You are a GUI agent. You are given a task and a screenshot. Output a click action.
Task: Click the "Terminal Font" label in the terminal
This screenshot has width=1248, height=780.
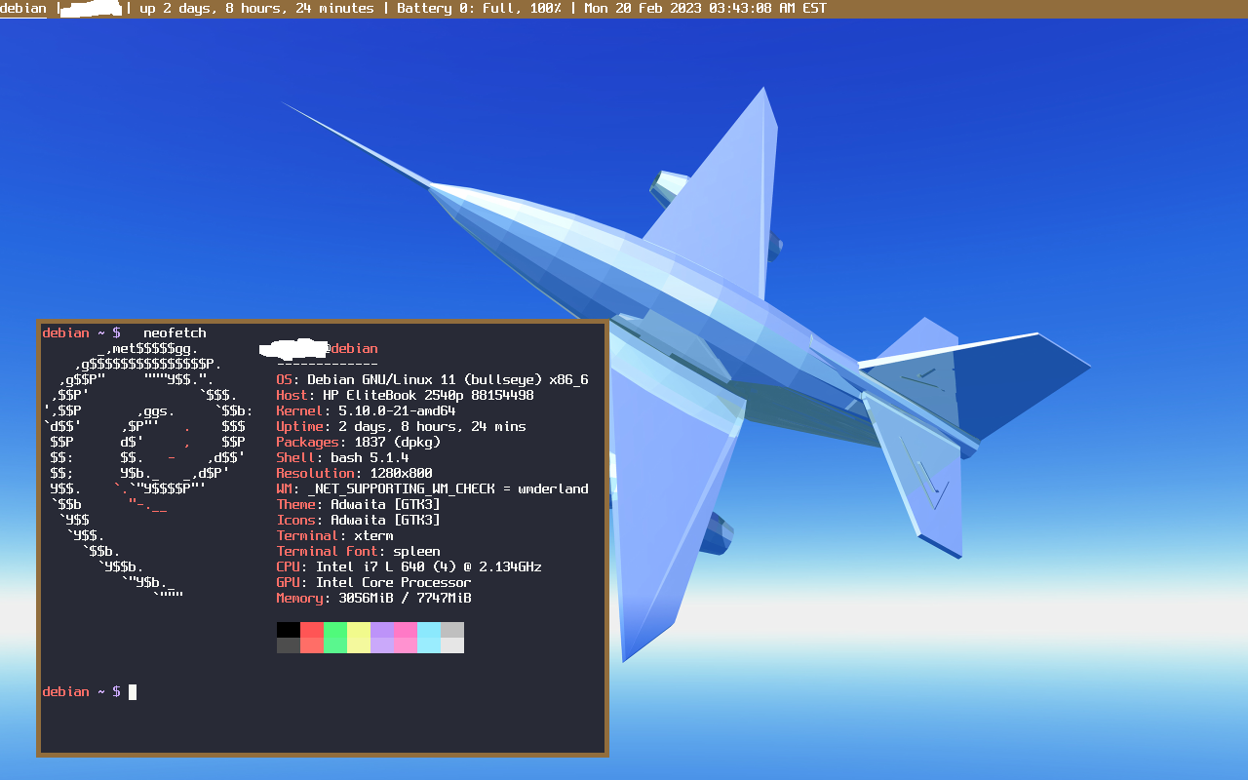pyautogui.click(x=327, y=552)
